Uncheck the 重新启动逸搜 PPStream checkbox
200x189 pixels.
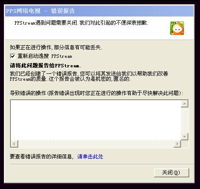coord(13,56)
